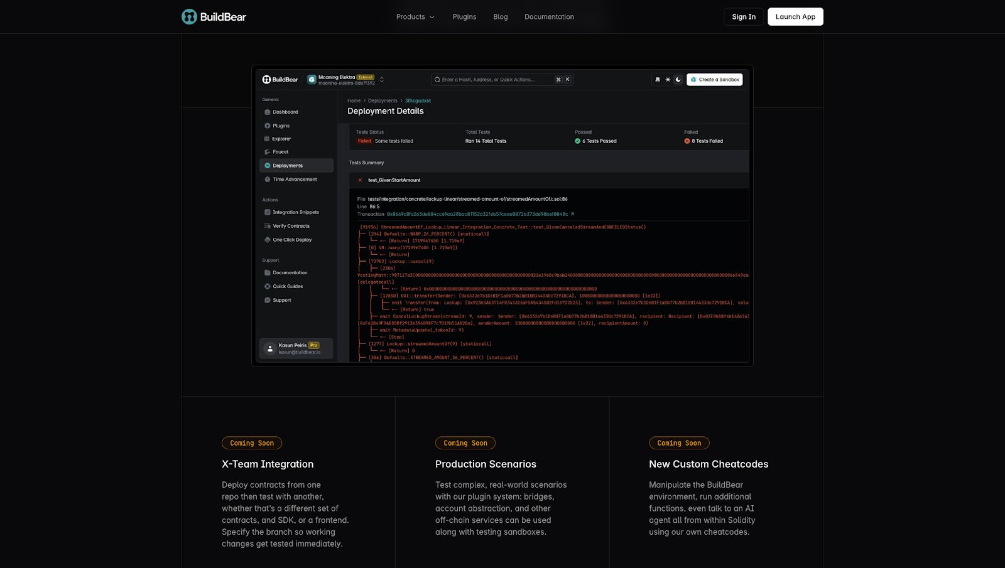1005x568 pixels.
Task: Expand the Products dropdown in the navbar
Action: pos(415,17)
